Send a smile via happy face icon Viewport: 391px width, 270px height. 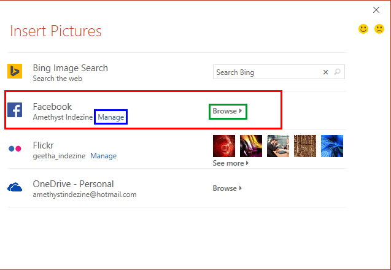coord(363,29)
